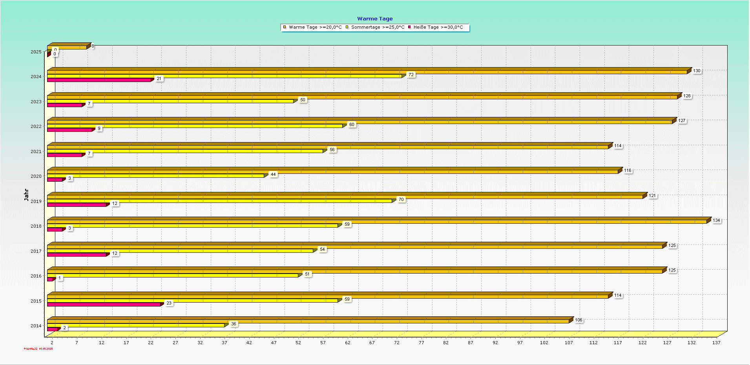Screen dimensions: 750x365
Task: Click the red WsWin32 date stamp text
Action: coord(38,349)
